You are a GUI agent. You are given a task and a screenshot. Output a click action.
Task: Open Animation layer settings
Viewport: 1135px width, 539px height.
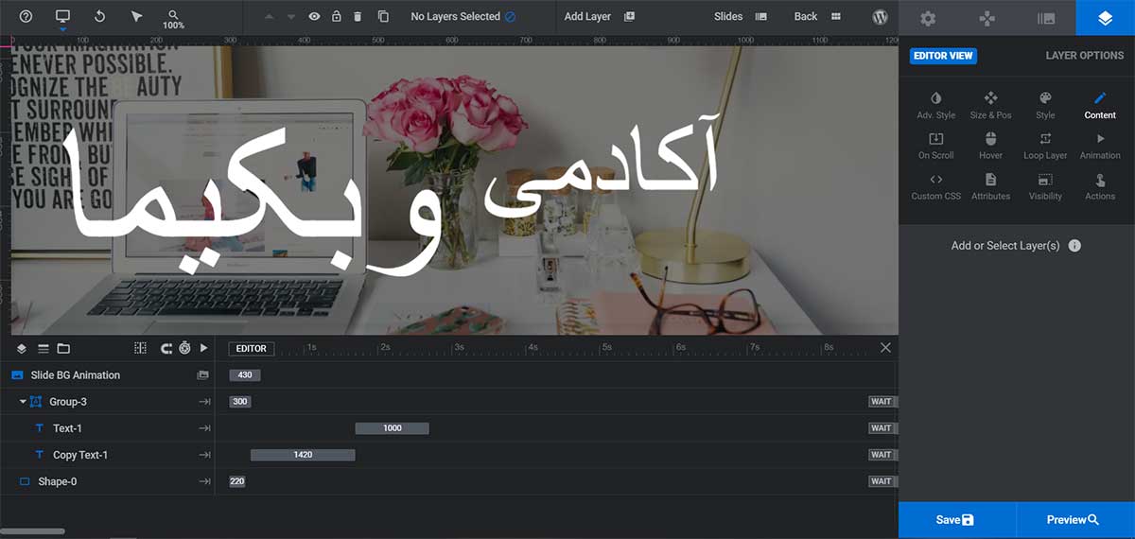click(1100, 146)
